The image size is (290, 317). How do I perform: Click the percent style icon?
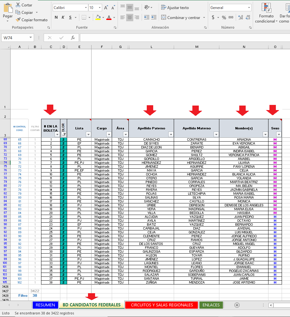224,18
